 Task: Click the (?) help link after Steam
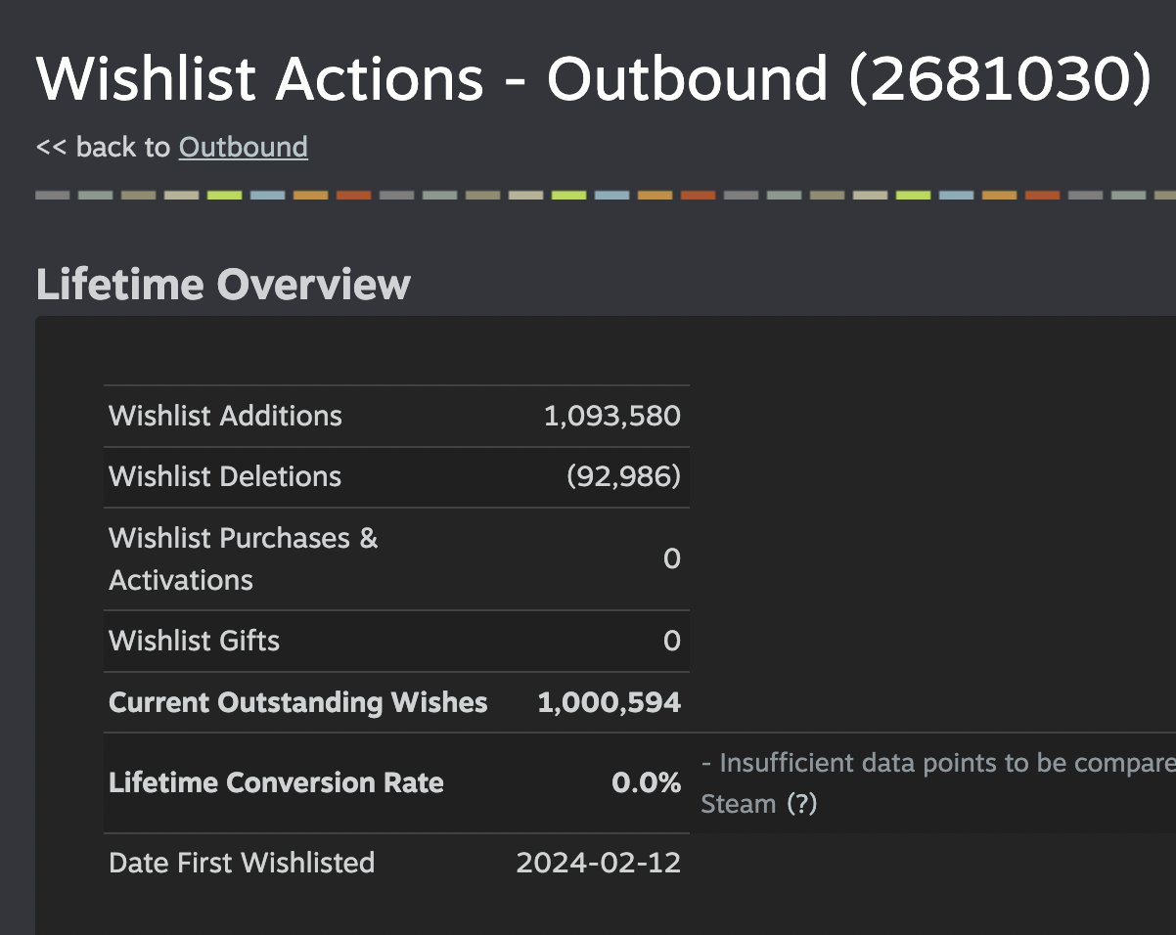801,804
